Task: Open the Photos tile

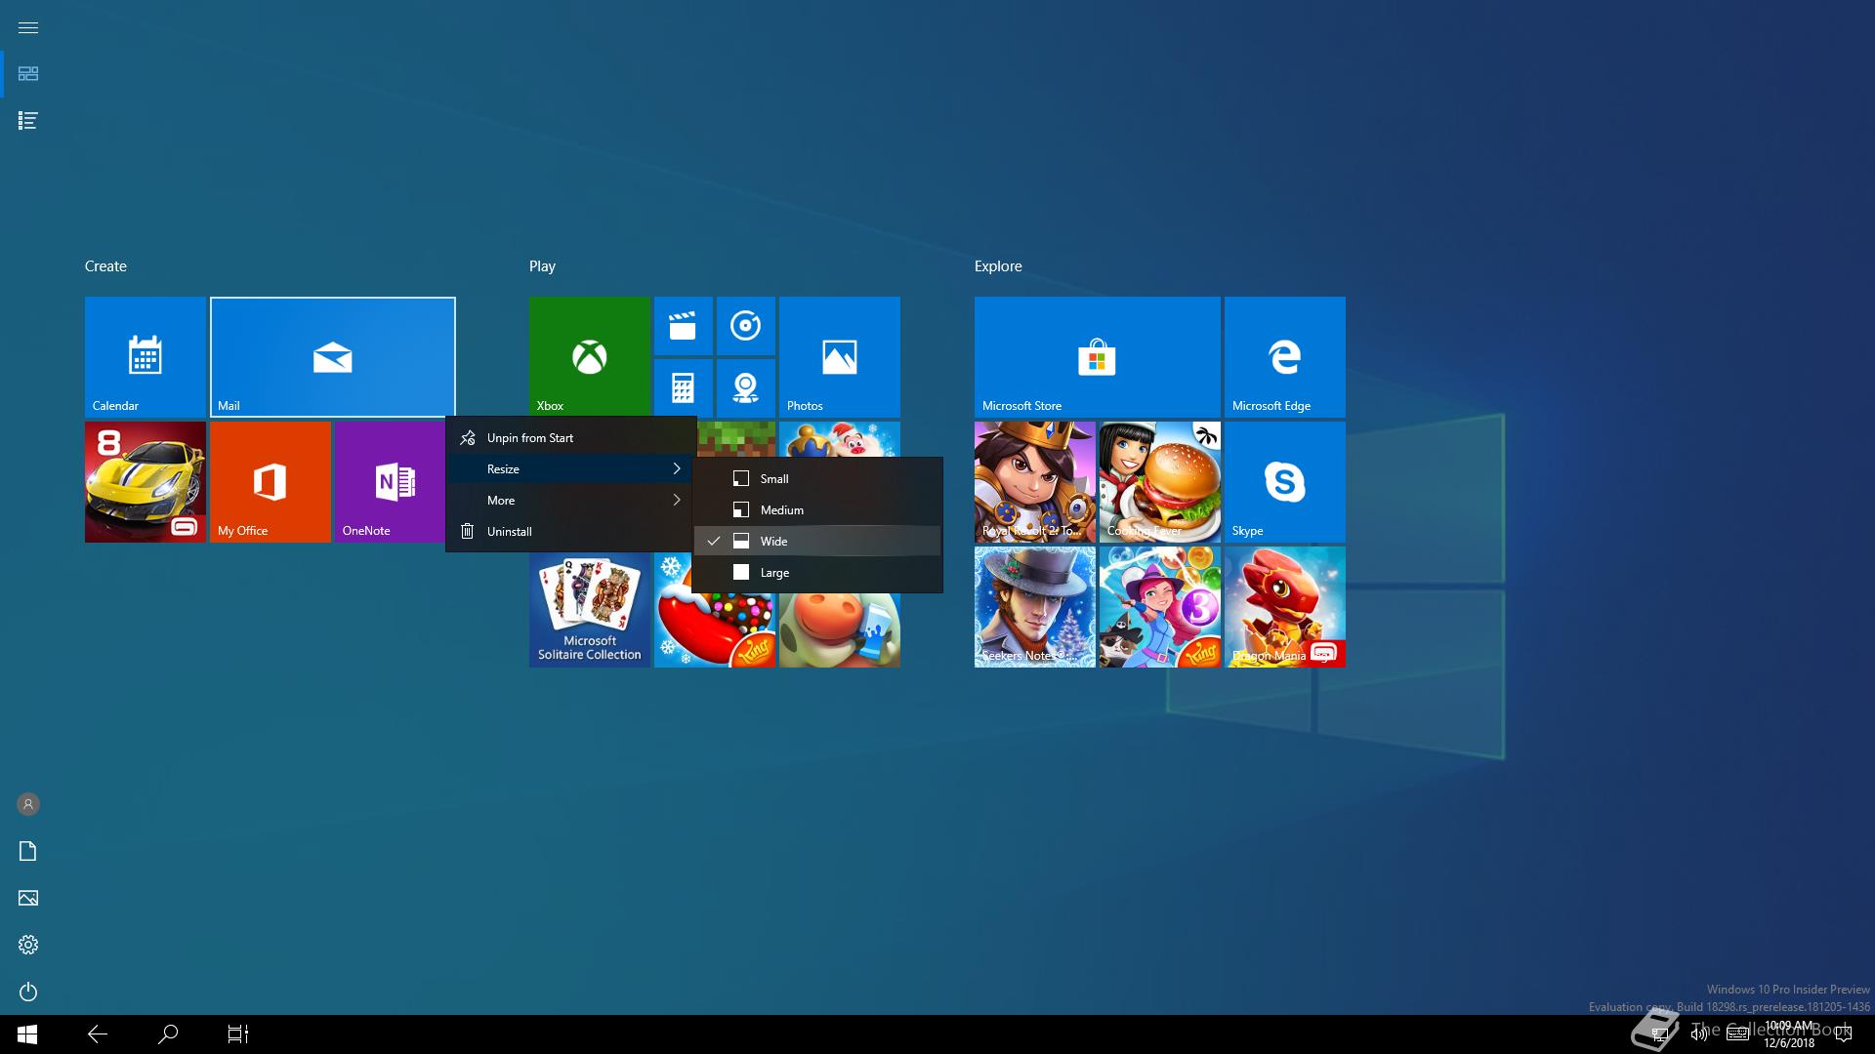Action: (x=840, y=357)
